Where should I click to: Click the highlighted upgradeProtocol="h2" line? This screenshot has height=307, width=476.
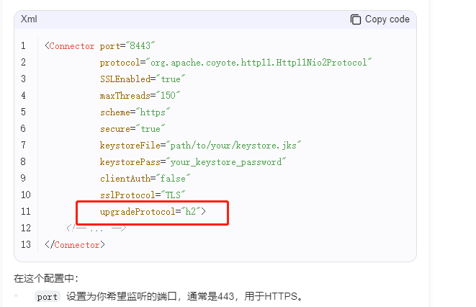(153, 212)
